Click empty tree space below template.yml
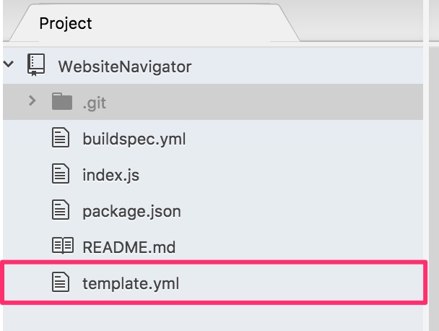 217,318
